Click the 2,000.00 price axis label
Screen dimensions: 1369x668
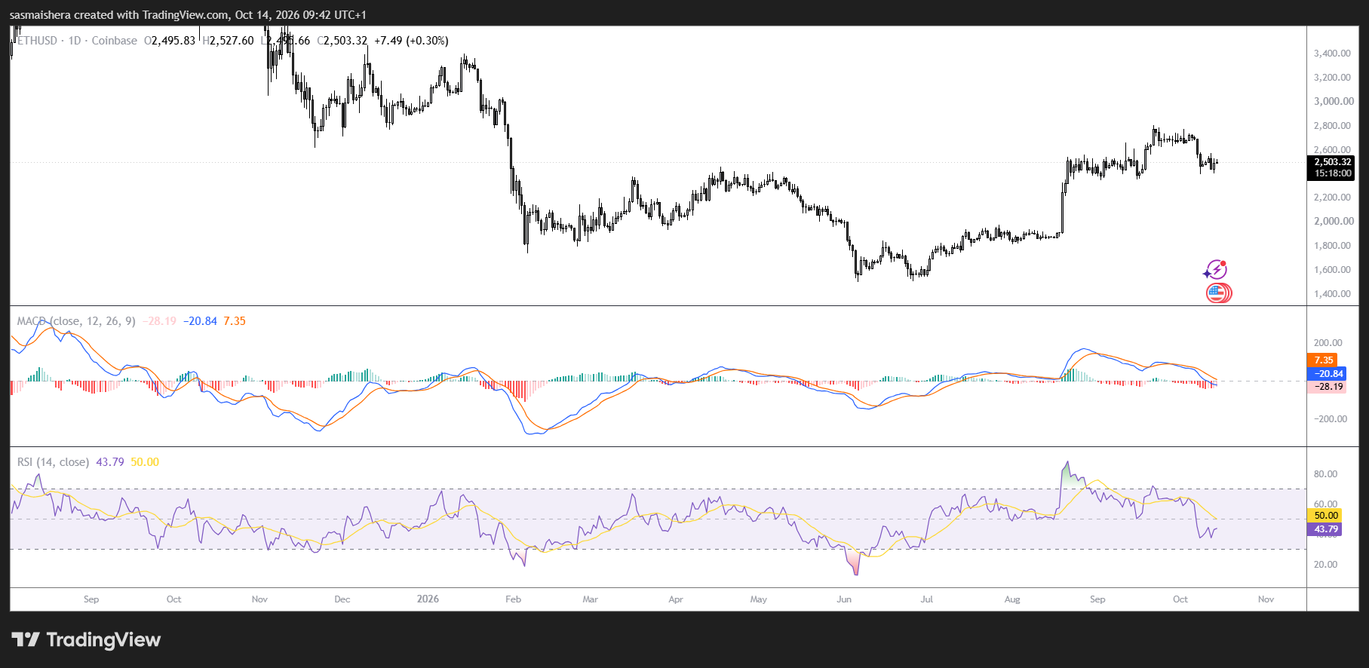coord(1334,222)
